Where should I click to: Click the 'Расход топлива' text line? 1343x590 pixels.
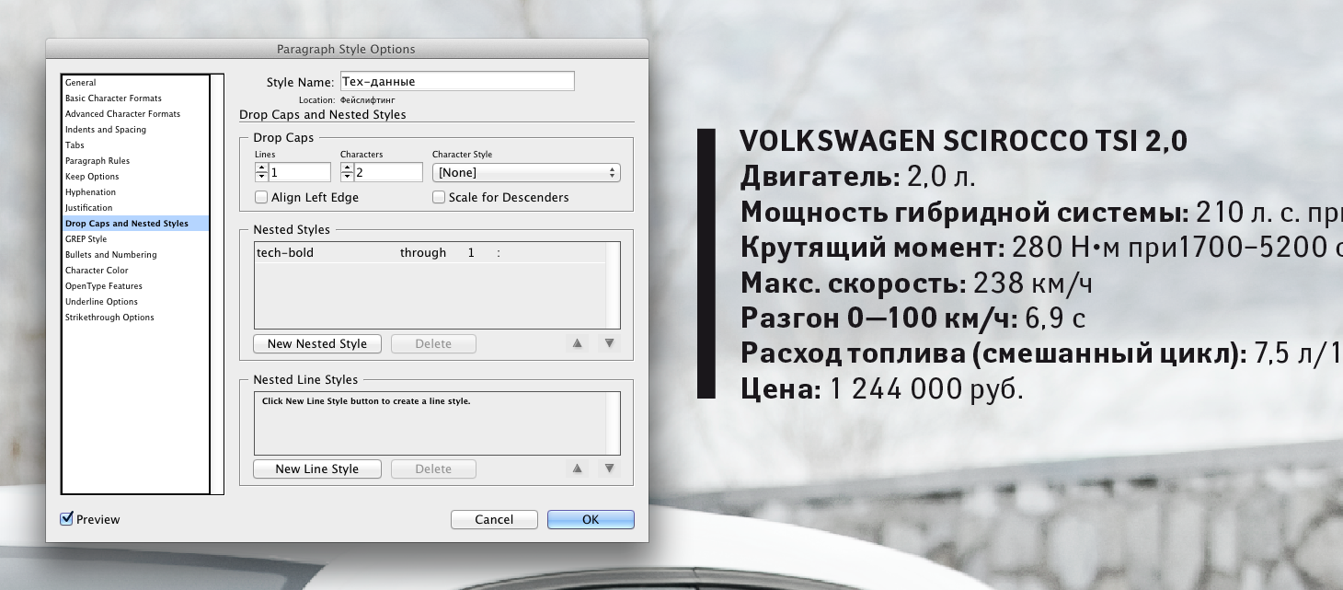pos(1041,354)
